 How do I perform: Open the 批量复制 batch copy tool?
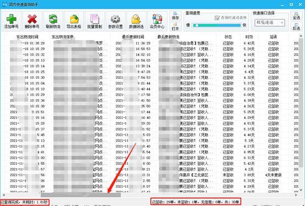coord(95,21)
